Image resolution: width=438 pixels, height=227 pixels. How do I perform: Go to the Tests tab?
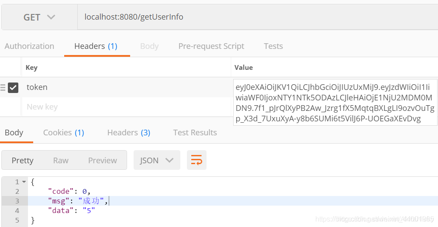[273, 46]
